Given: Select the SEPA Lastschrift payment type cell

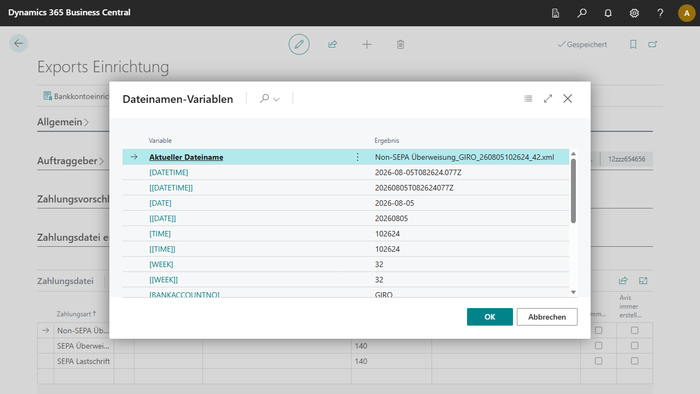Looking at the screenshot, I should [x=84, y=361].
